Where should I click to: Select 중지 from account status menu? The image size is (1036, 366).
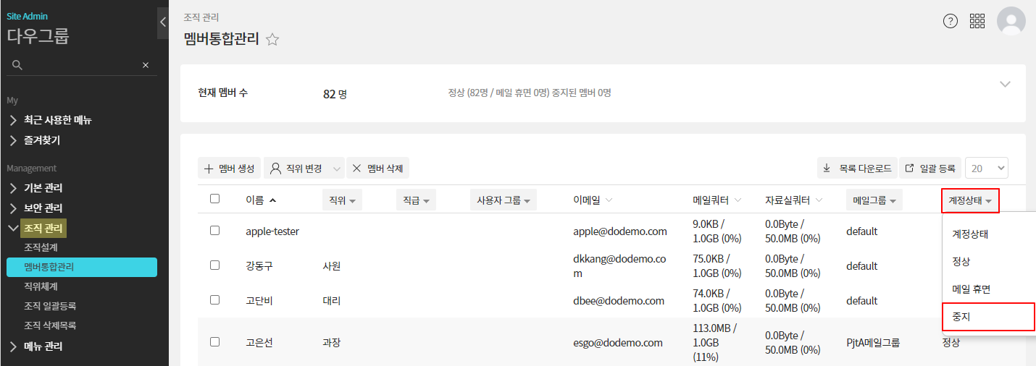click(x=988, y=317)
